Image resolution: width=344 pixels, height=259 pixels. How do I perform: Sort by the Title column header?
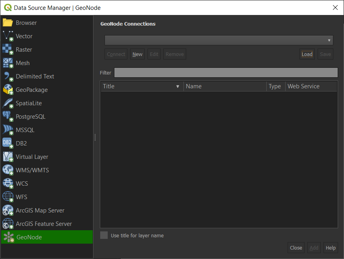click(142, 86)
